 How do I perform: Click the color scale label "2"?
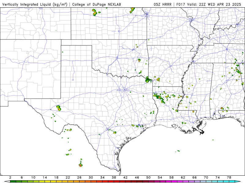tap(10, 178)
